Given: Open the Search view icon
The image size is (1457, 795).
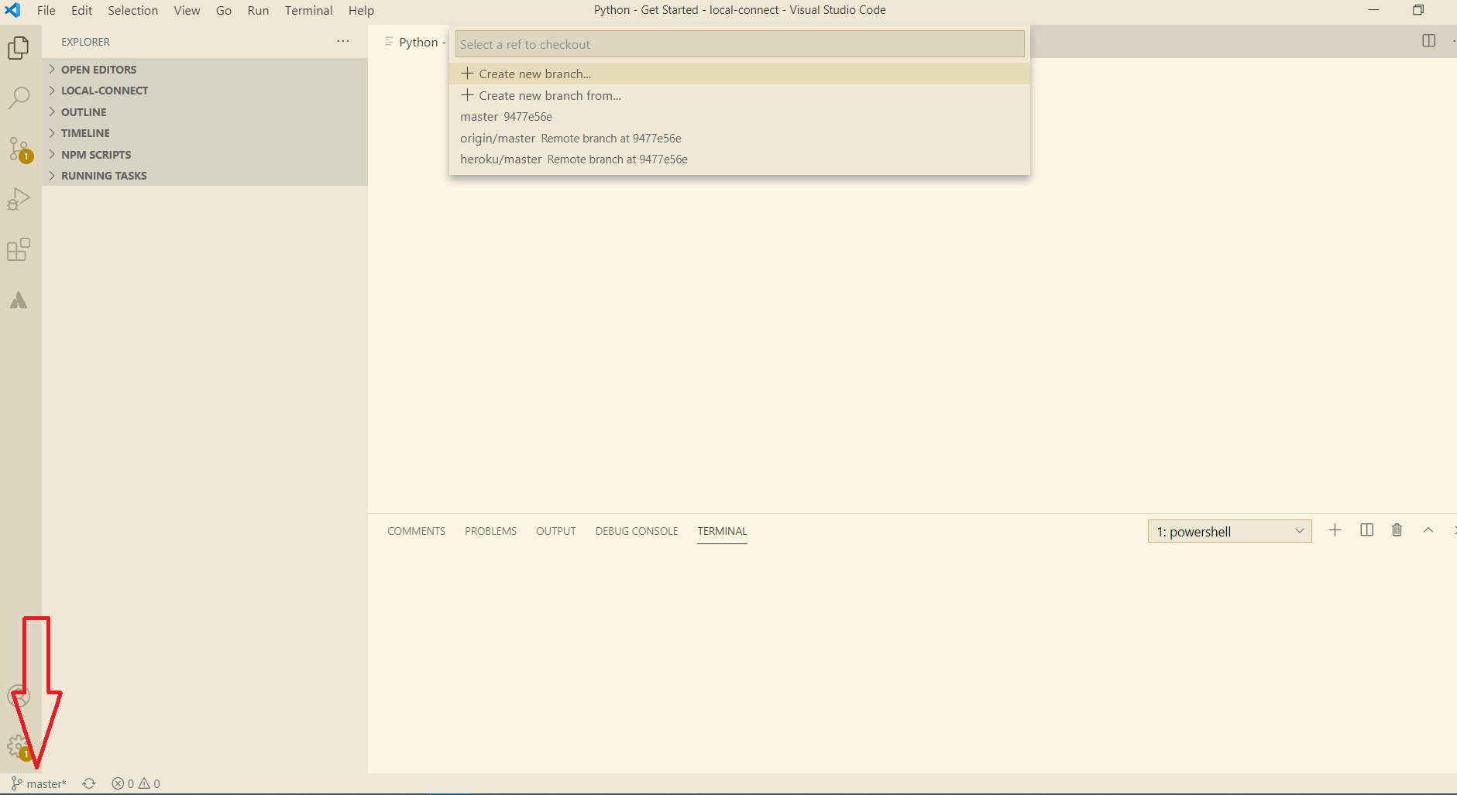Looking at the screenshot, I should 19,98.
